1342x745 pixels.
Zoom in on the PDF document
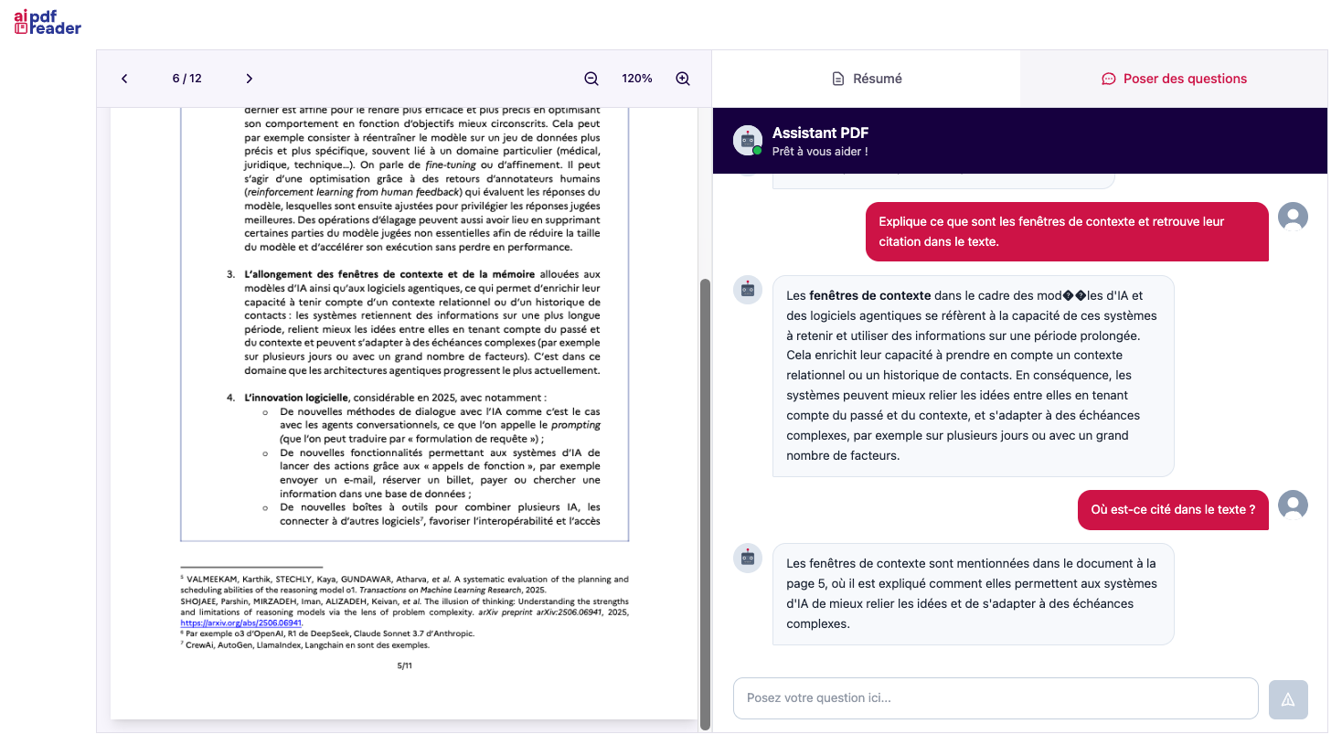683,79
